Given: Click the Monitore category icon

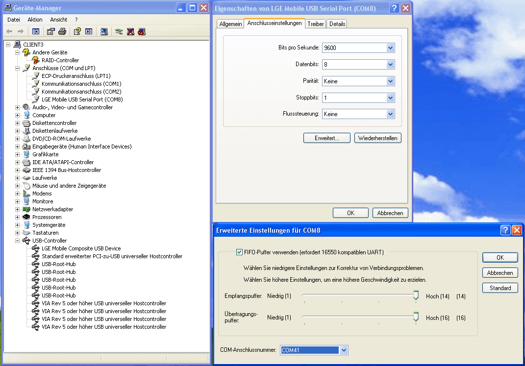Looking at the screenshot, I should point(26,201).
